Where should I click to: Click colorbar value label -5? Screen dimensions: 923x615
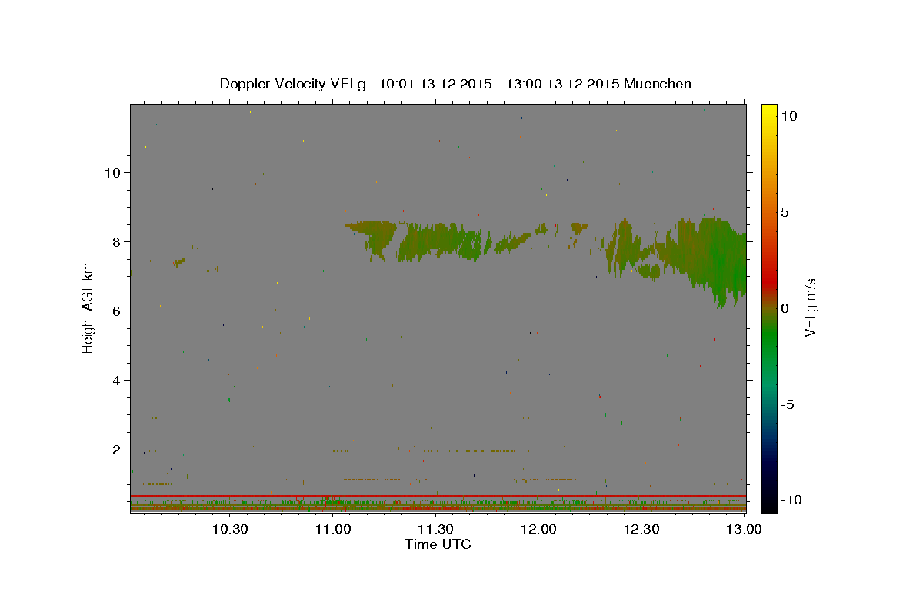[788, 404]
